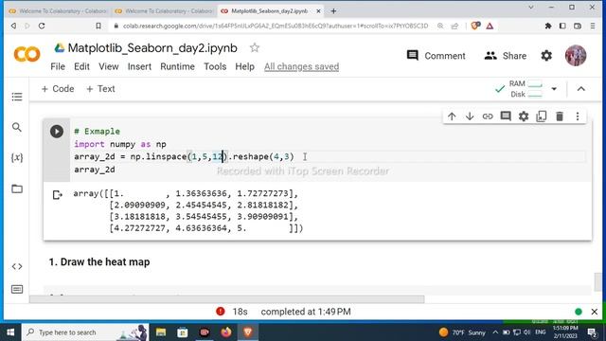Open the variables {x} panel
Screen dimensions: 606x341
click(x=17, y=158)
